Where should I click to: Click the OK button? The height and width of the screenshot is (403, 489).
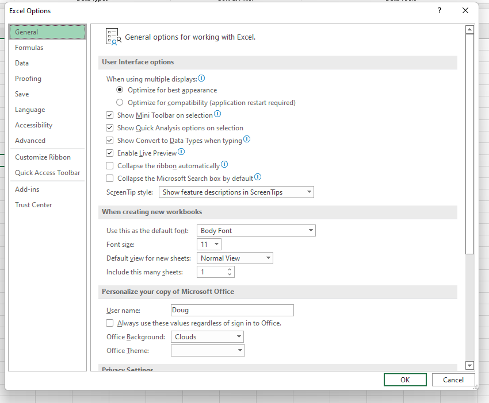click(405, 379)
